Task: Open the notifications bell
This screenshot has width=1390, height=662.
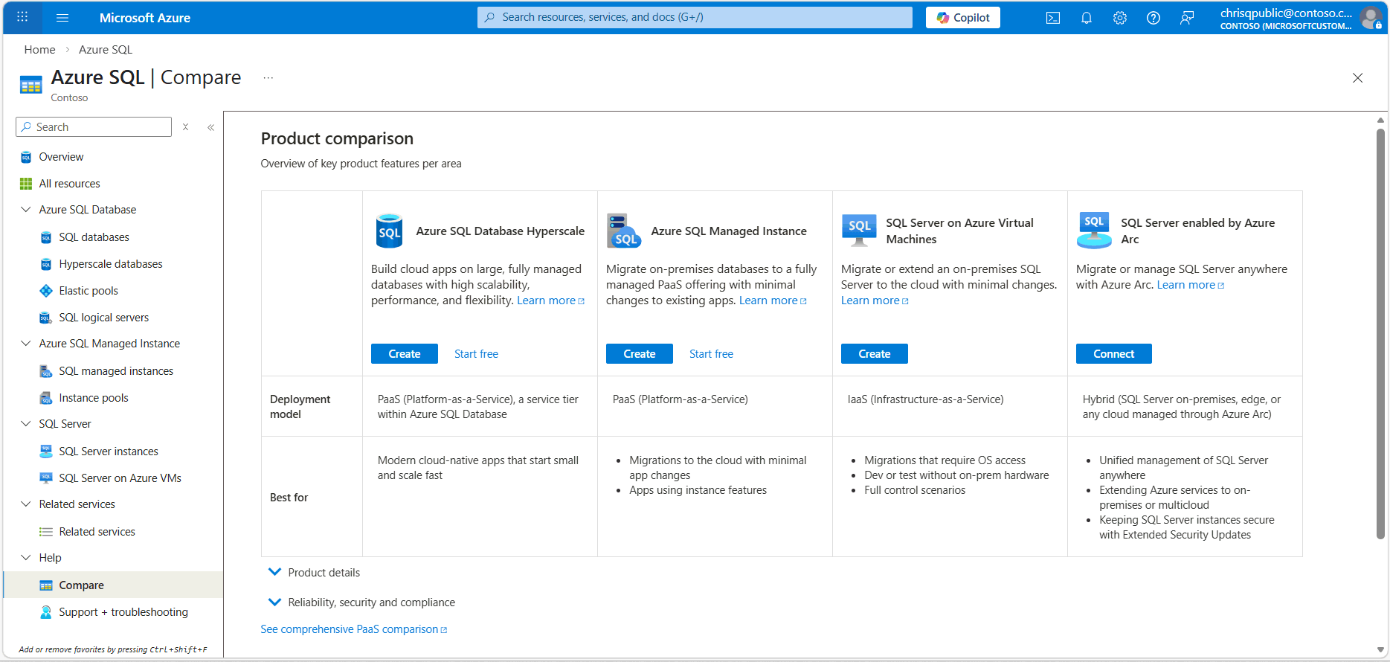Action: [x=1087, y=18]
